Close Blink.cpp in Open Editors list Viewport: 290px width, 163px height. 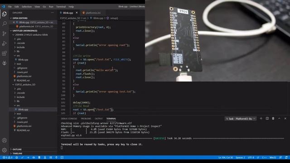(x=14, y=22)
